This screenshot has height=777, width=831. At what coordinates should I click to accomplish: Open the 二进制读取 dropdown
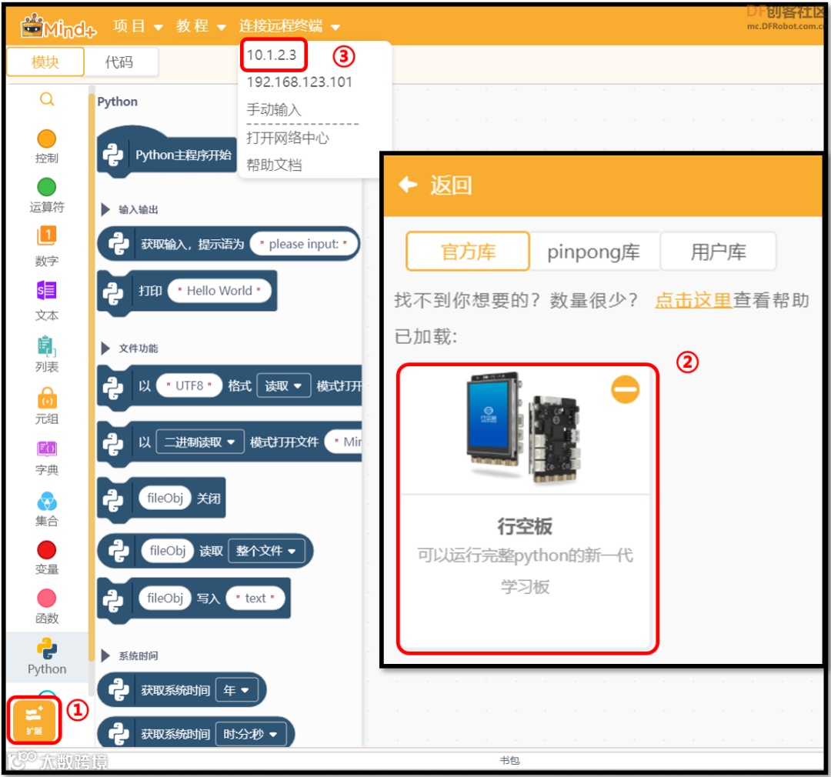click(x=200, y=442)
